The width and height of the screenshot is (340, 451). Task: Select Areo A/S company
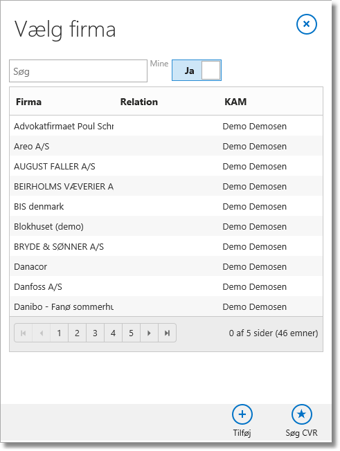pyautogui.click(x=166, y=146)
